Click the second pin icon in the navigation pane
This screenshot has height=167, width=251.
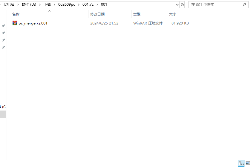click(x=4, y=33)
